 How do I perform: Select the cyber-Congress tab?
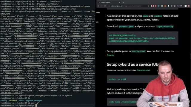(x=109, y=2)
